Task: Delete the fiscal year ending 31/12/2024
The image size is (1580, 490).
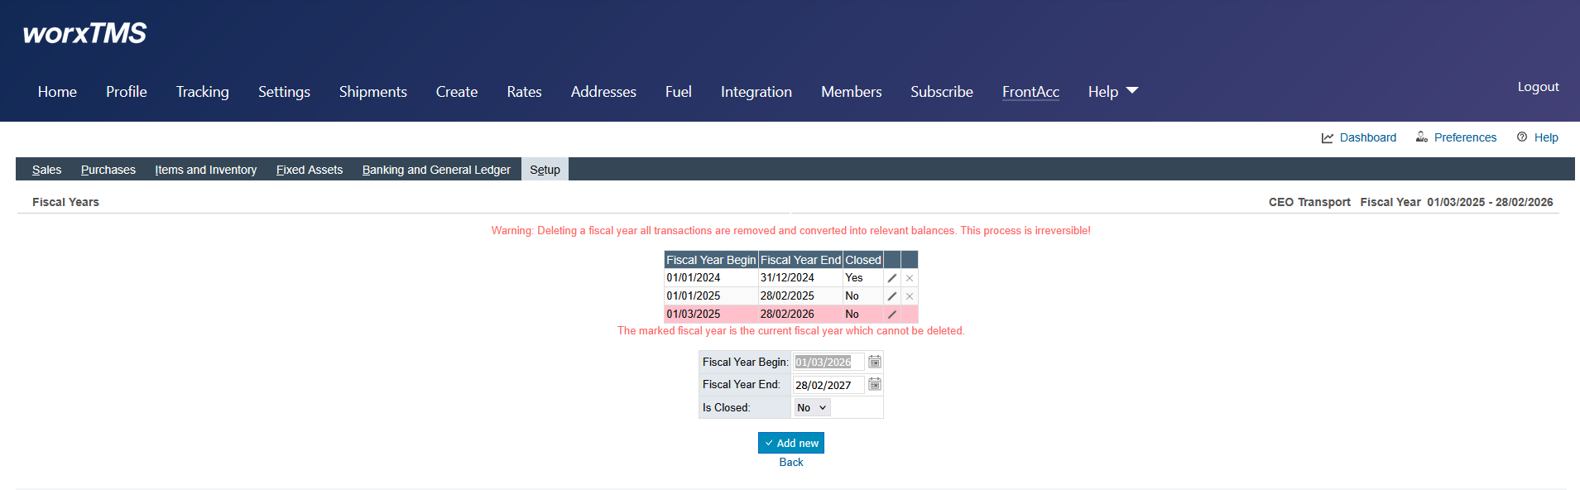Action: [x=910, y=278]
